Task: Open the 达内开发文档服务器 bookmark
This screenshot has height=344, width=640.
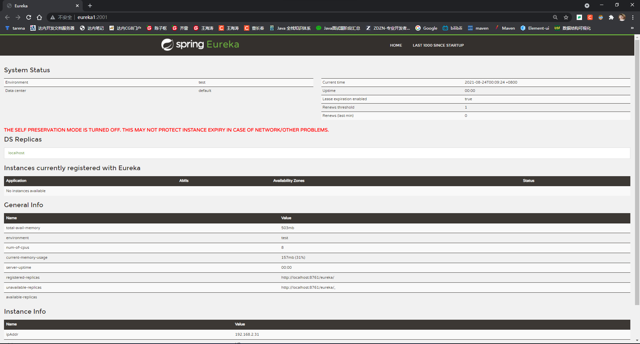Action: (52, 28)
